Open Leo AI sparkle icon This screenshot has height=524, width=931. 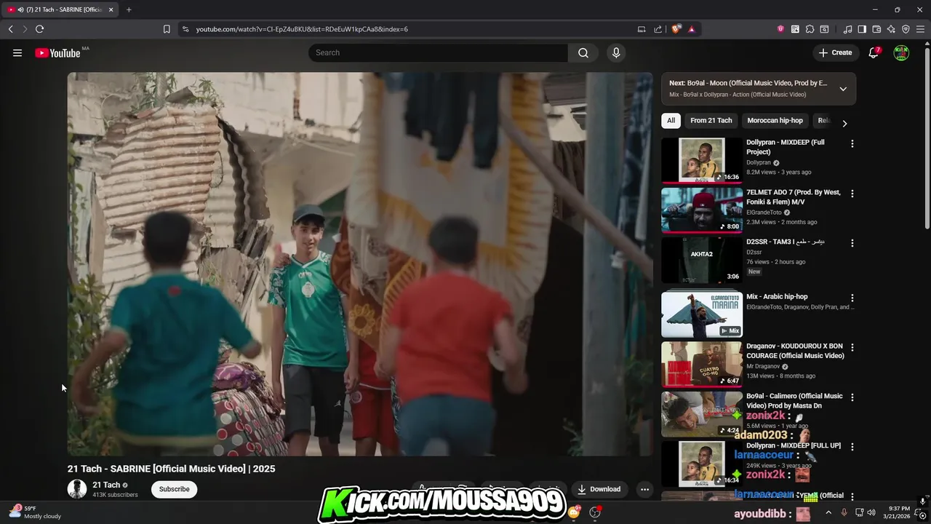[x=891, y=29]
